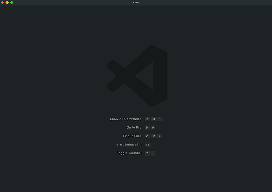Click Command key icon beside Find in Files
The image size is (272, 192).
coord(153,136)
